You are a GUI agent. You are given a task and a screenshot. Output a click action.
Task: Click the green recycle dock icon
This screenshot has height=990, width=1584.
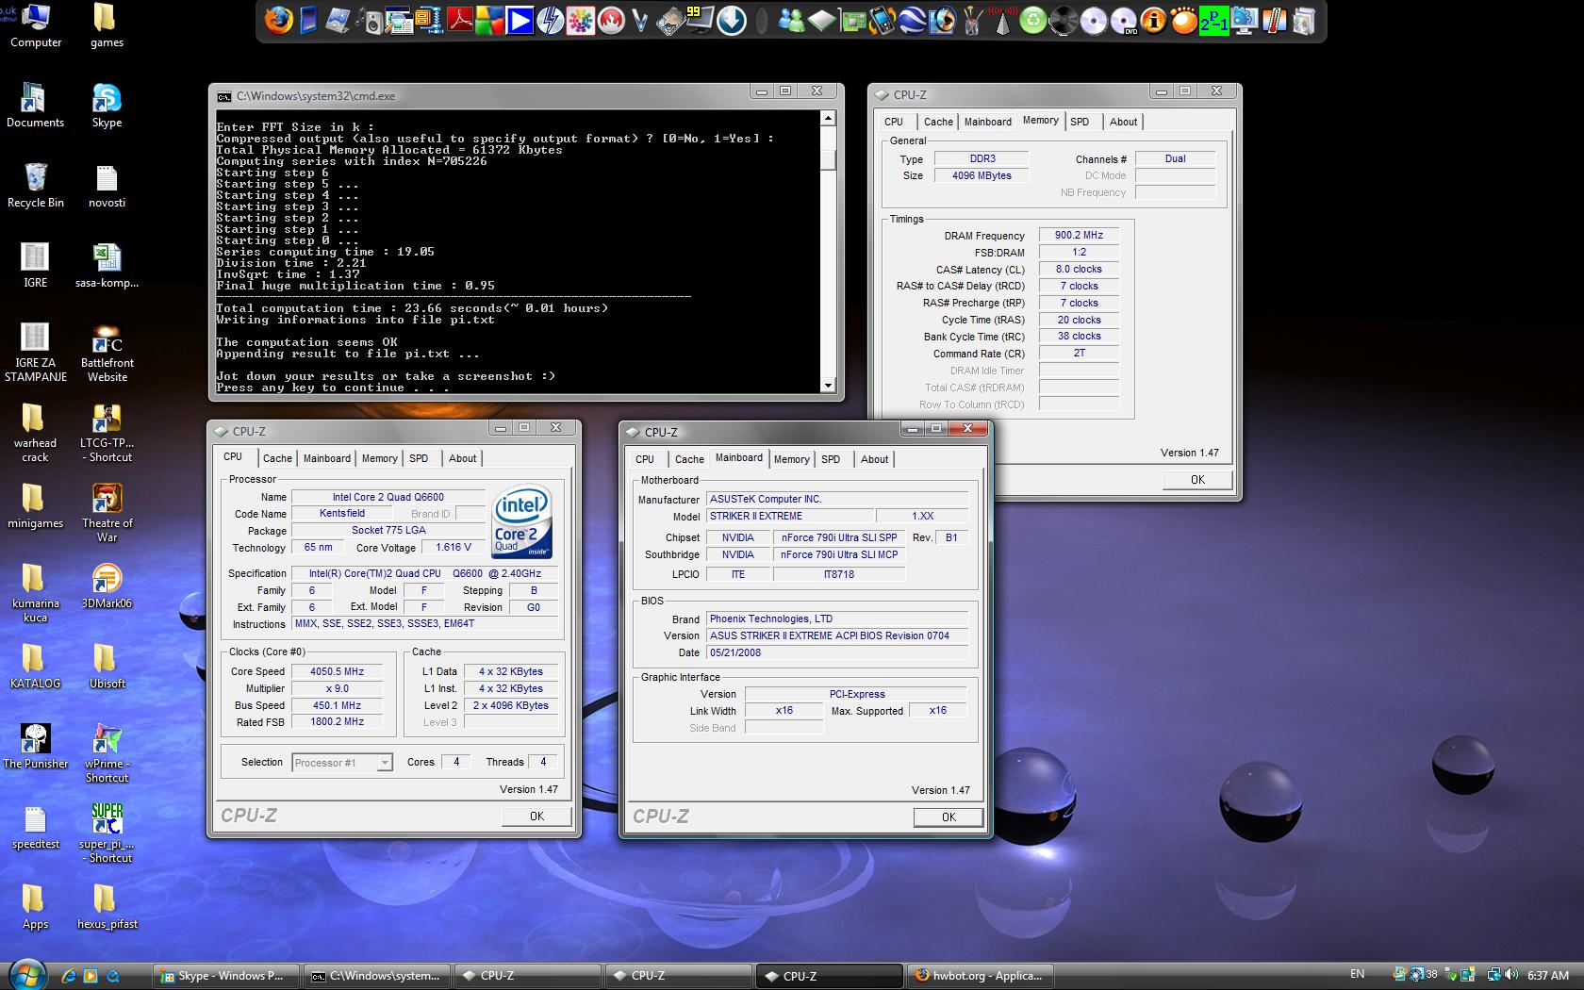[x=1032, y=21]
